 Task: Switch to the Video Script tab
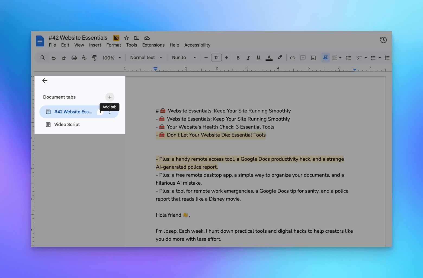tap(67, 124)
